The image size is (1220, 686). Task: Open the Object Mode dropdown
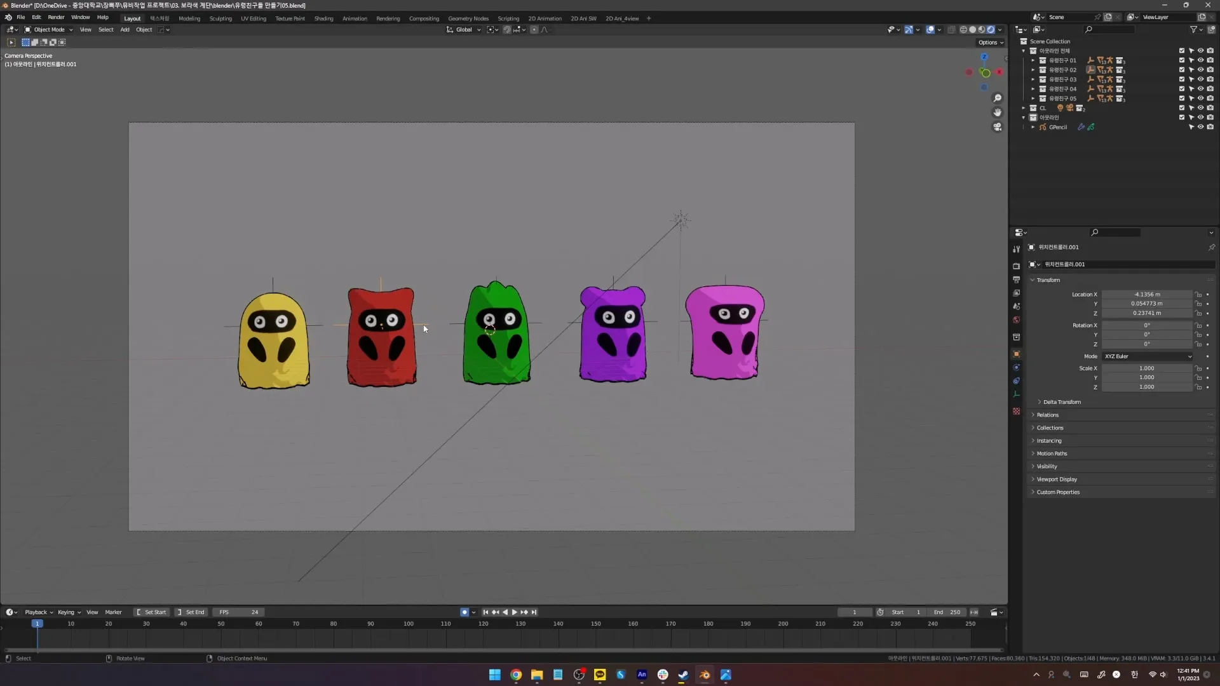pos(49,30)
